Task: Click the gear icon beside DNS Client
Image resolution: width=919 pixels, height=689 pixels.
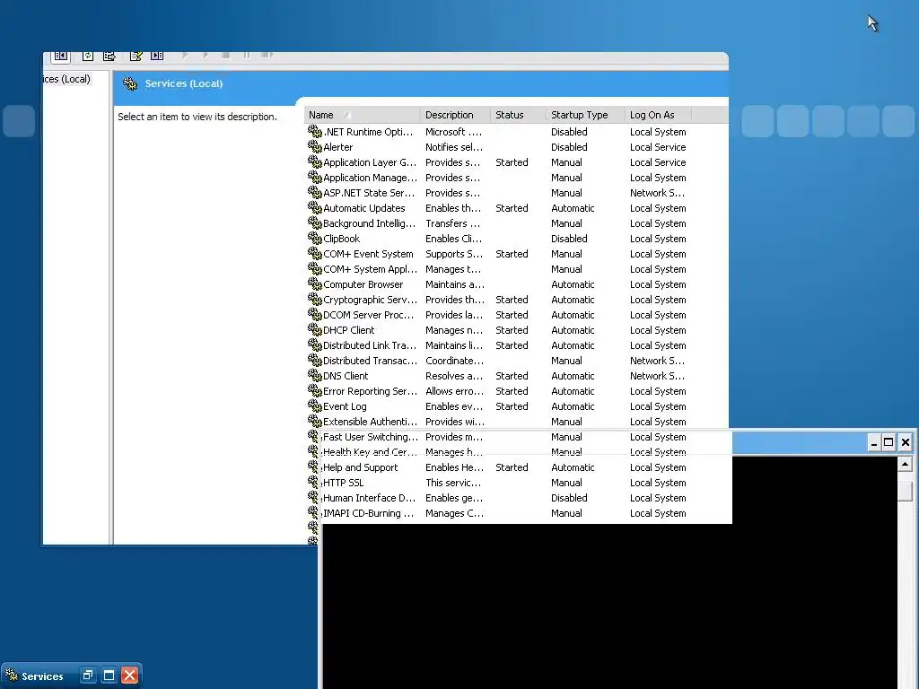Action: (315, 376)
